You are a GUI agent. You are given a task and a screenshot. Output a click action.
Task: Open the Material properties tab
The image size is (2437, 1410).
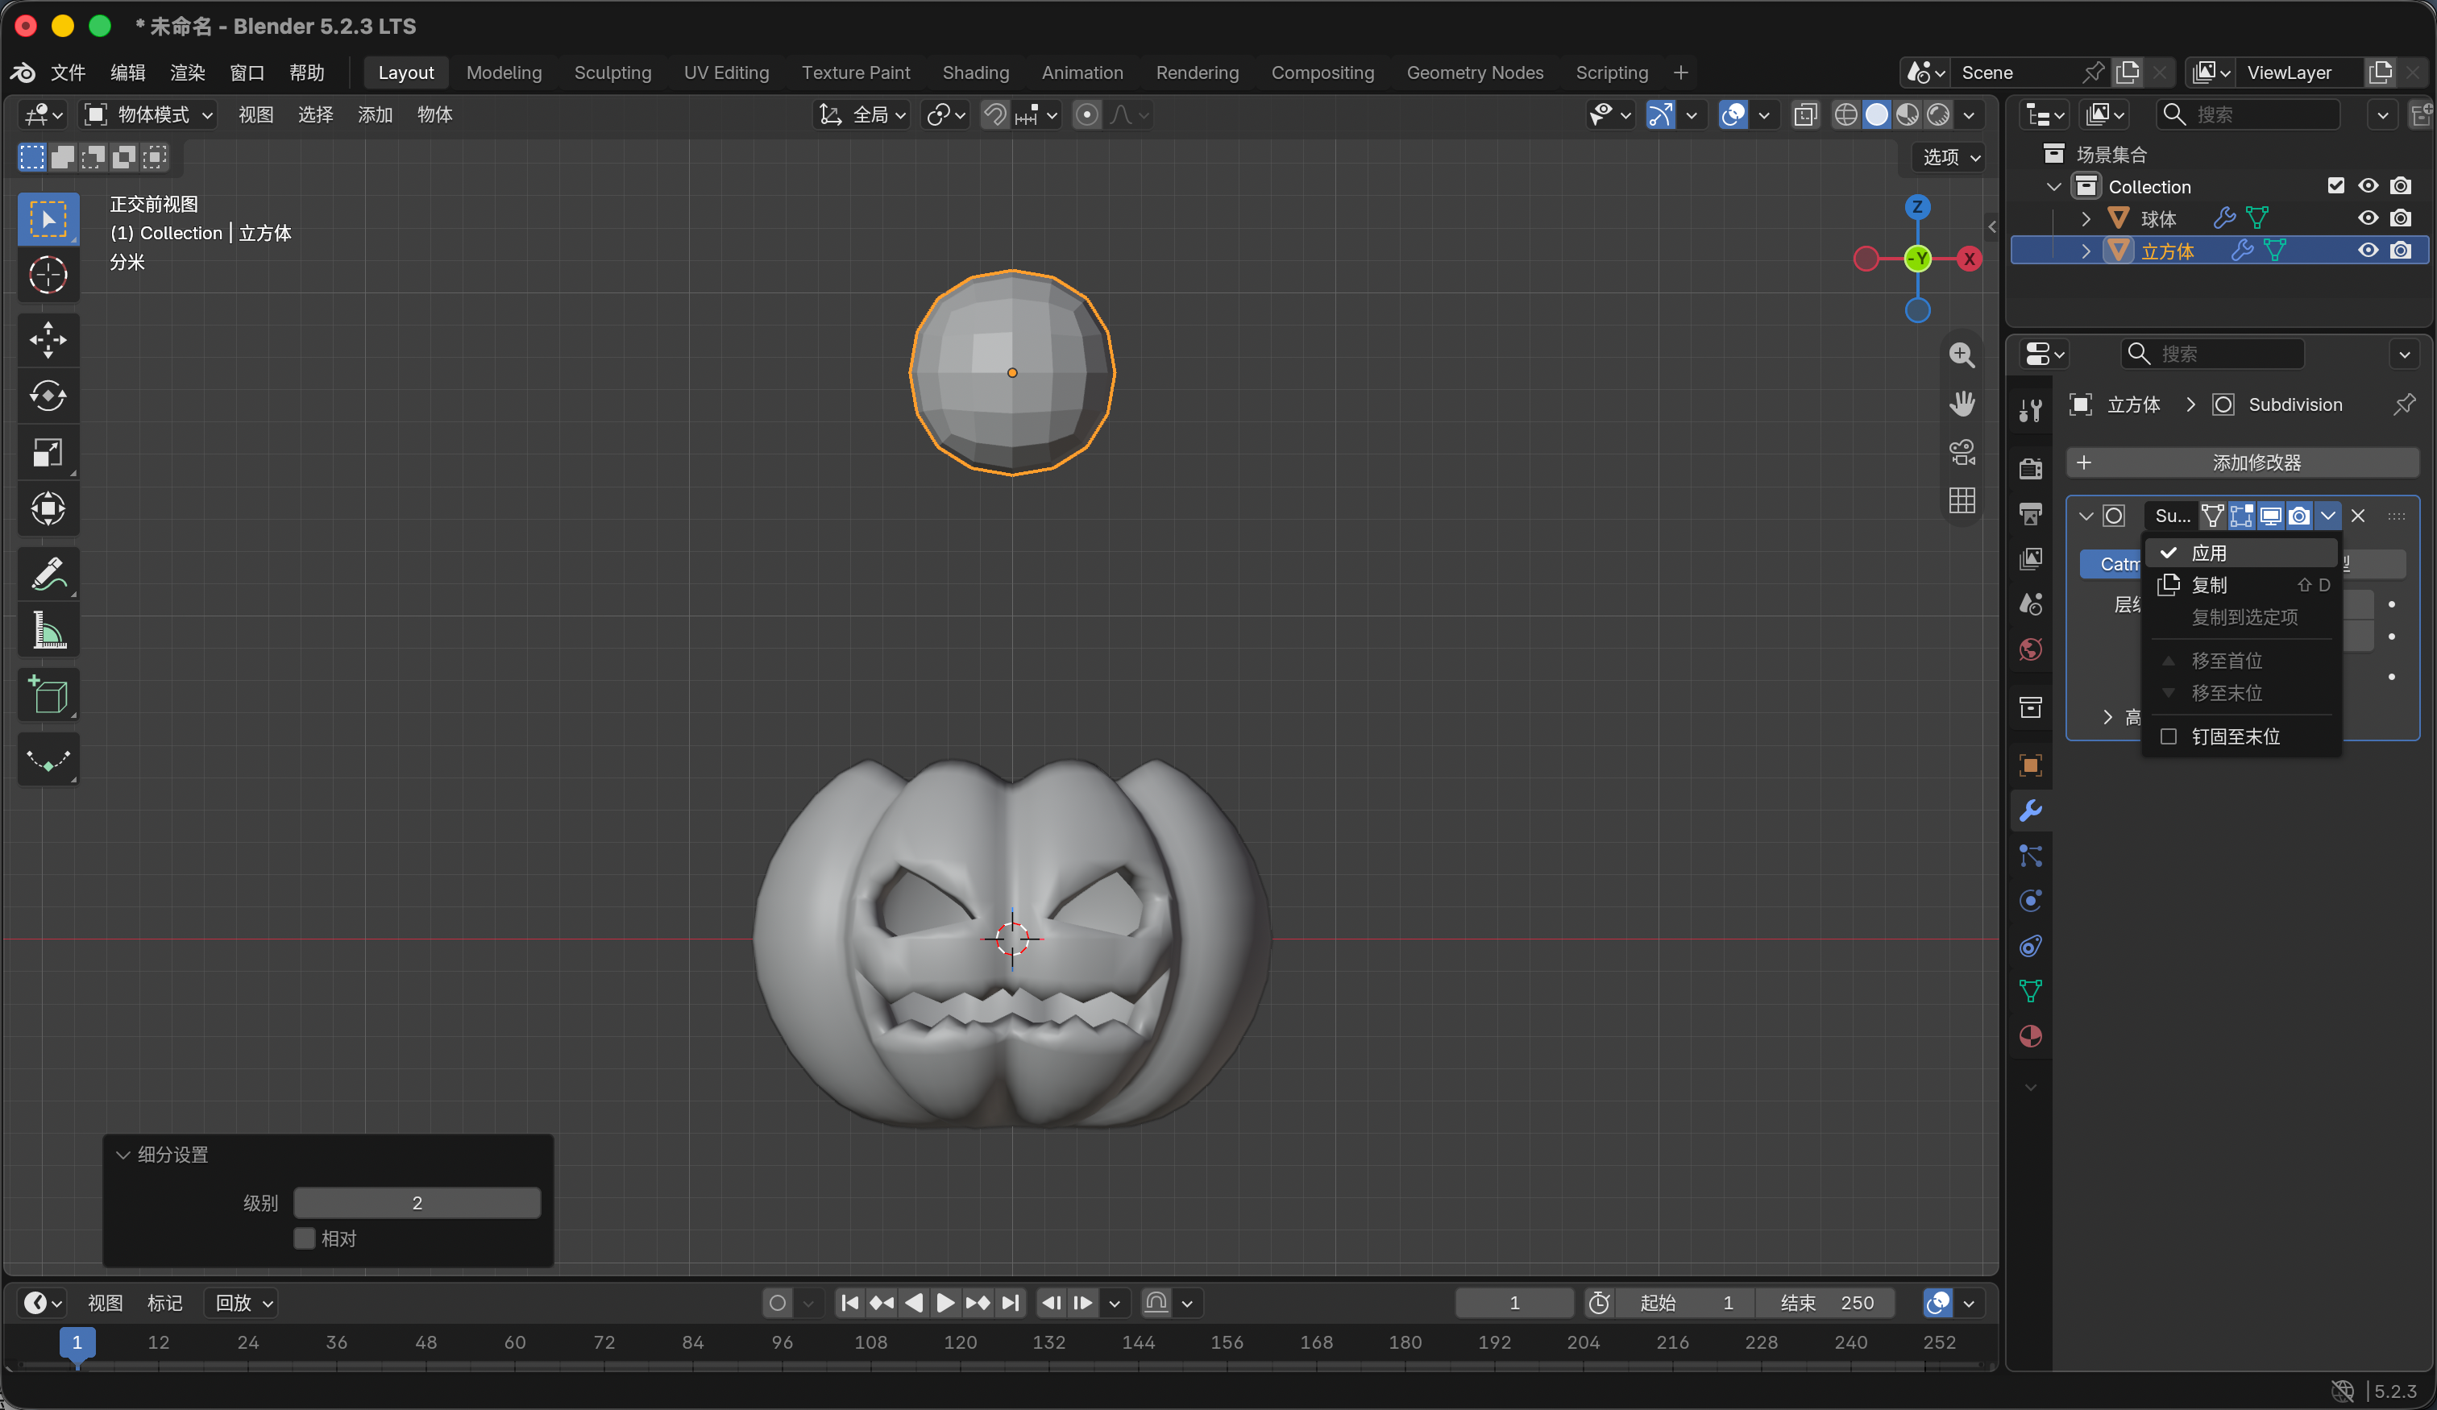point(2030,1035)
